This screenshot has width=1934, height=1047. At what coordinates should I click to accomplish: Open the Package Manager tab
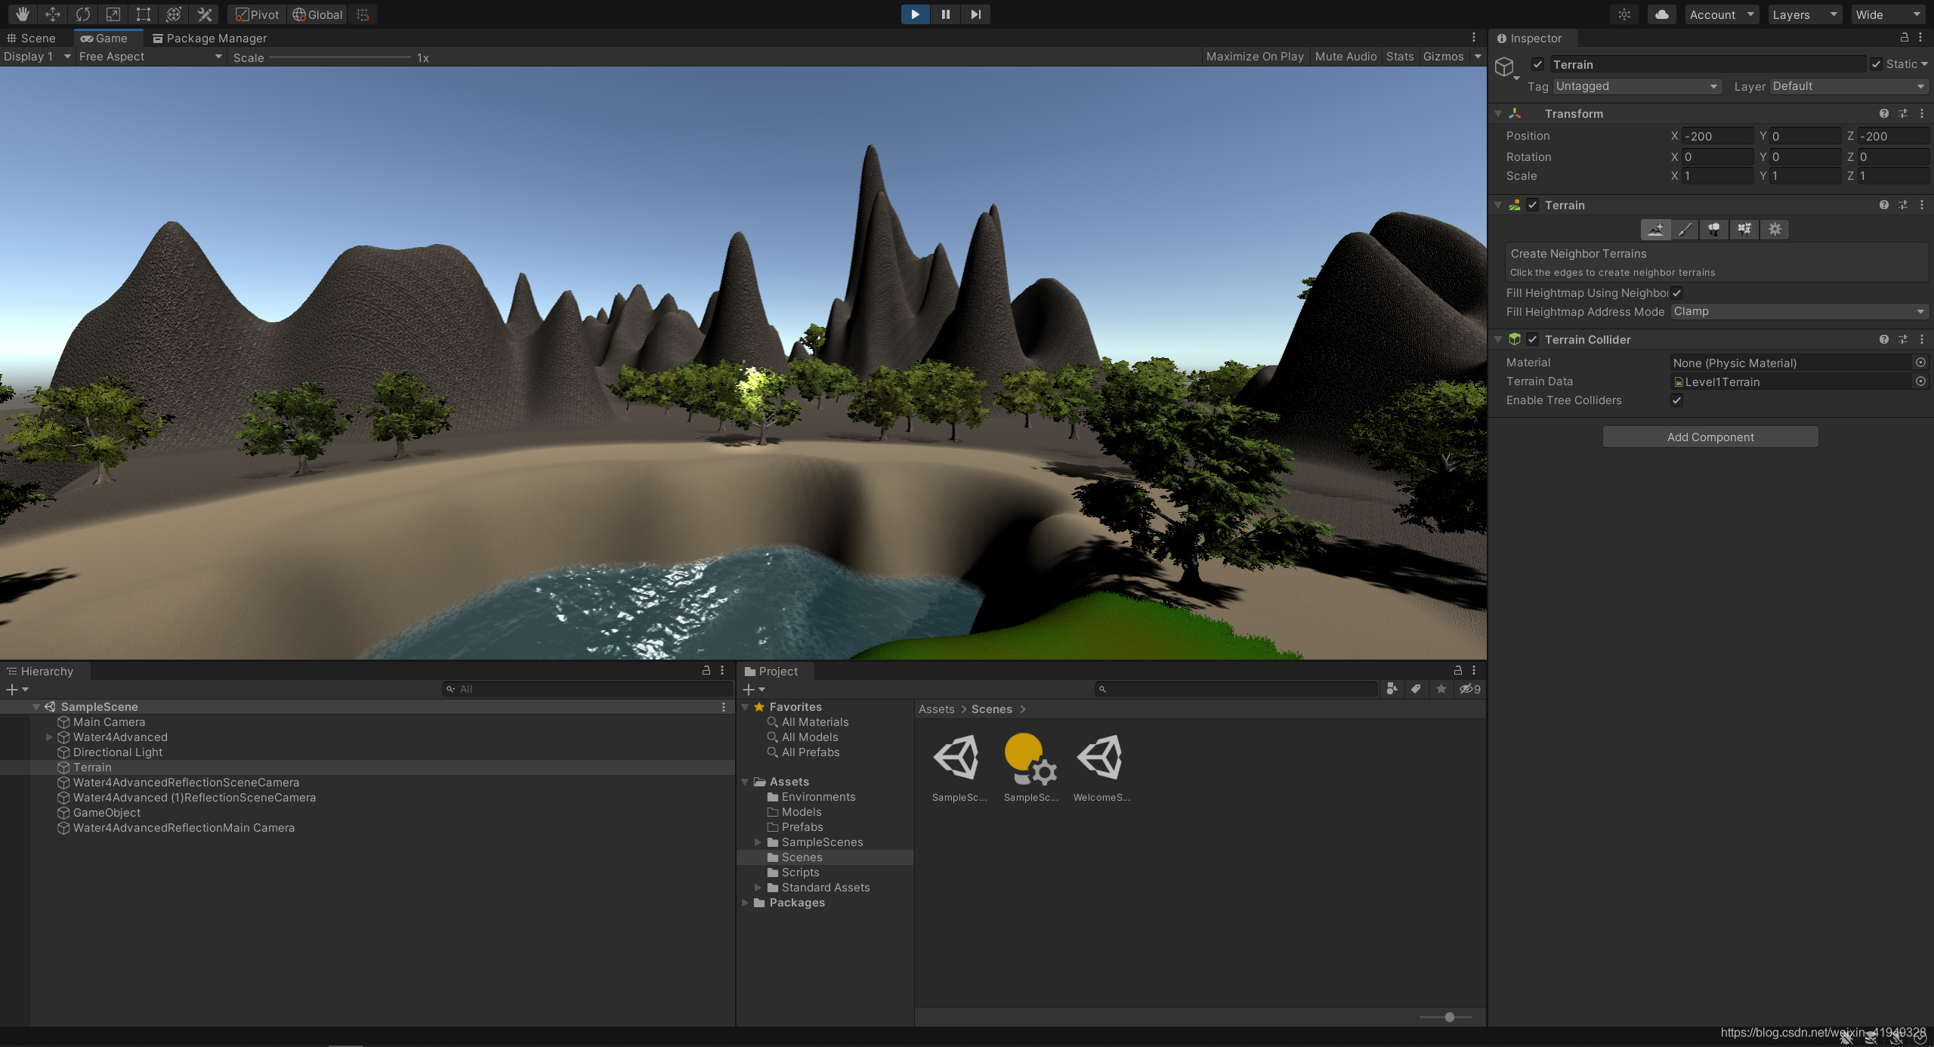click(209, 38)
